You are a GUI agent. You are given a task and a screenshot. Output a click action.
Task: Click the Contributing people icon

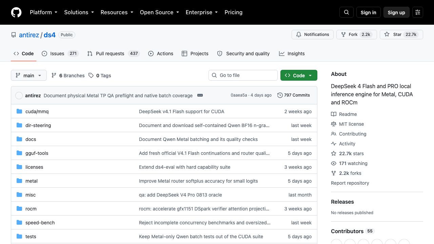coord(334,134)
